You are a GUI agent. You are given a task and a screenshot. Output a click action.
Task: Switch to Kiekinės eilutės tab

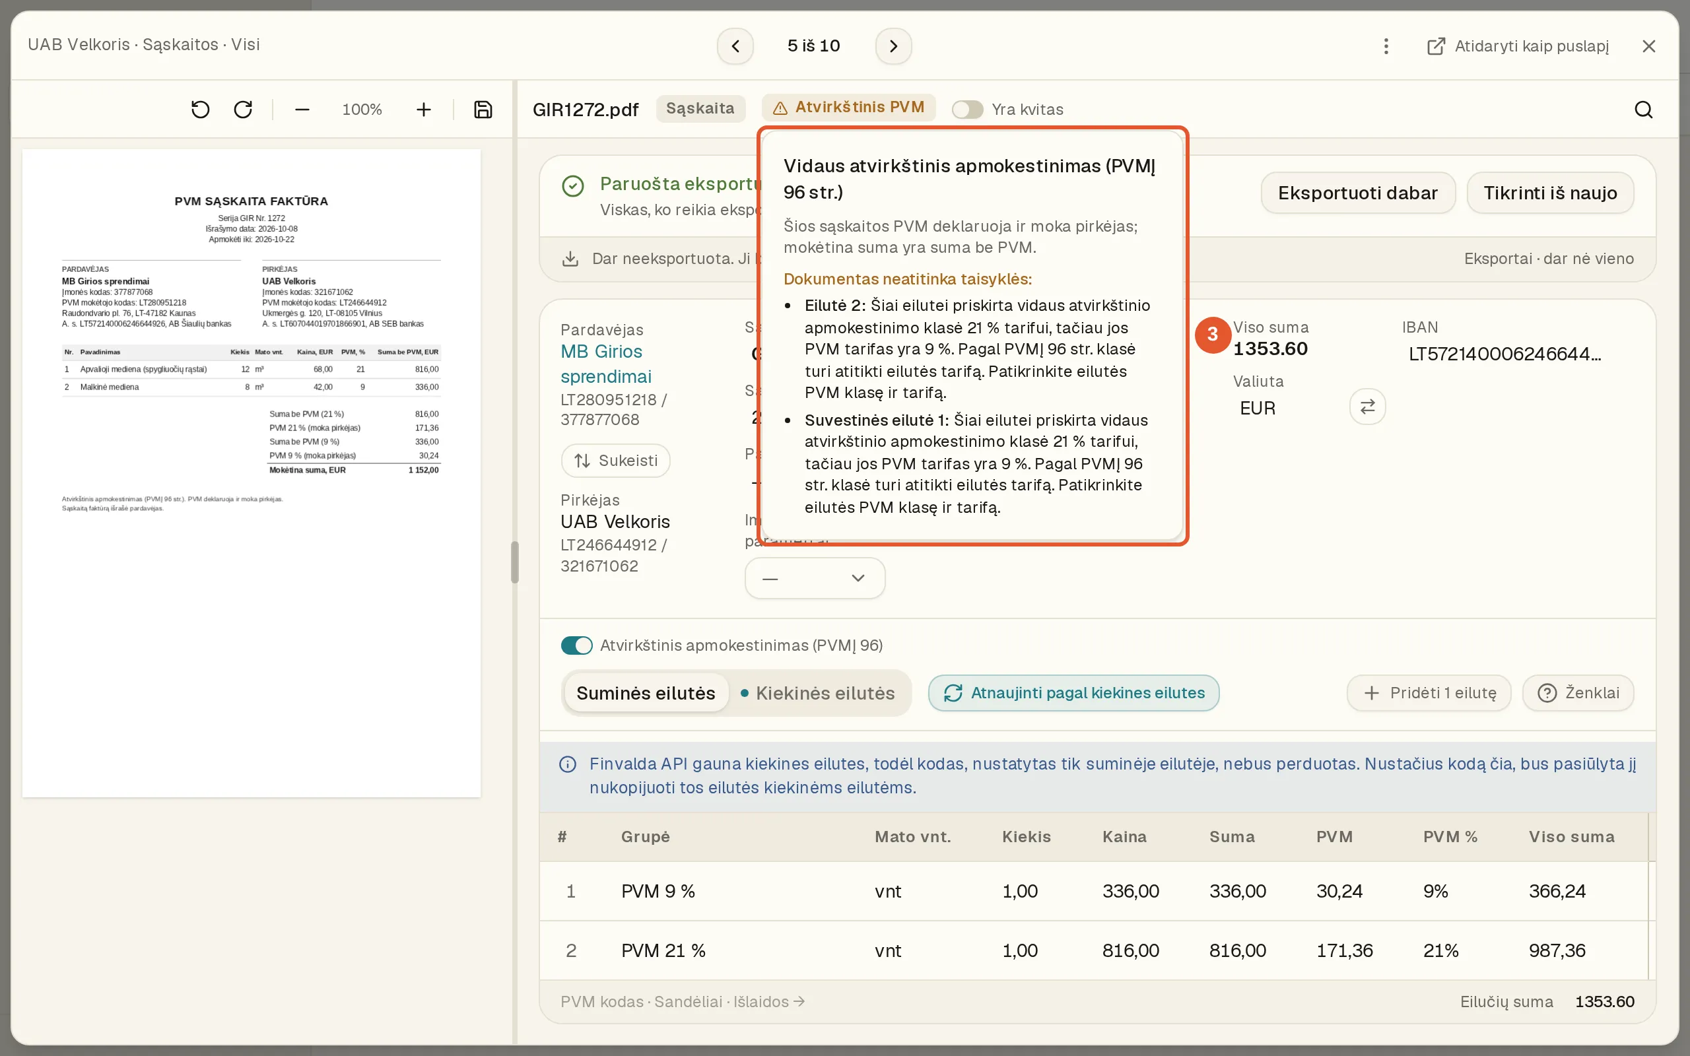817,693
